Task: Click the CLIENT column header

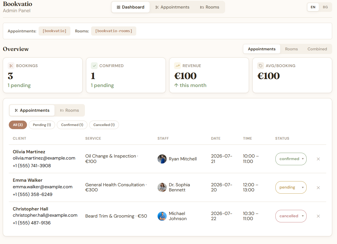Action: [x=19, y=138]
